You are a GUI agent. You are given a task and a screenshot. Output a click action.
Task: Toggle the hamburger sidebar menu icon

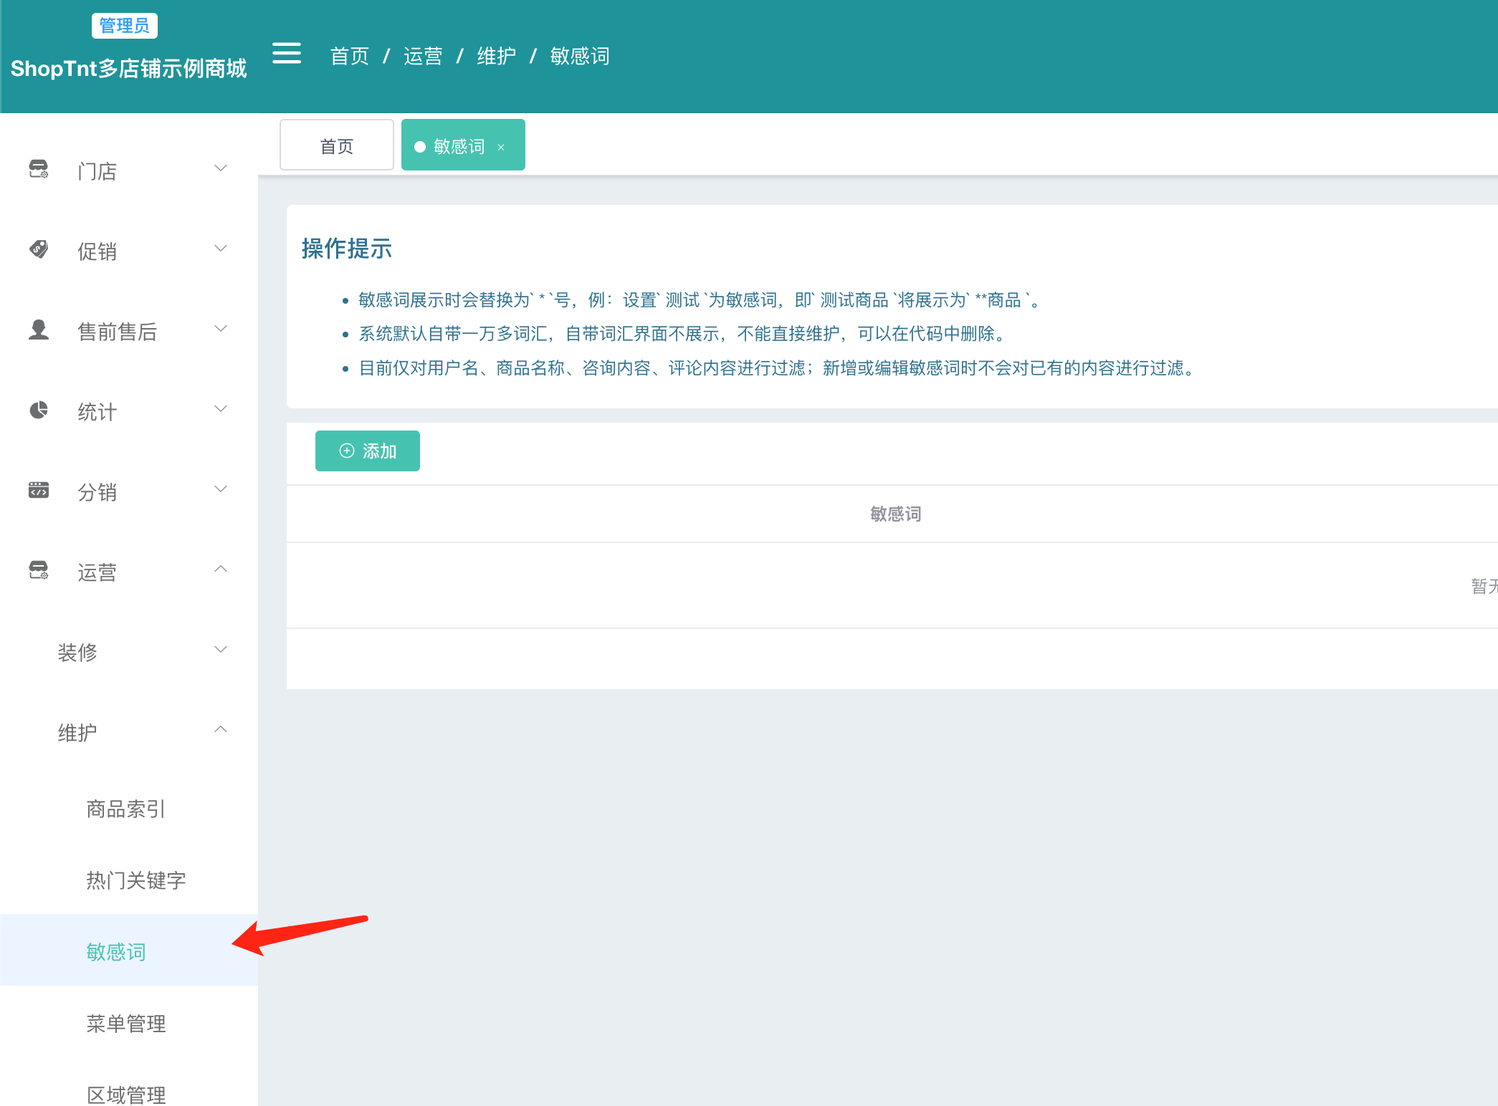point(287,53)
